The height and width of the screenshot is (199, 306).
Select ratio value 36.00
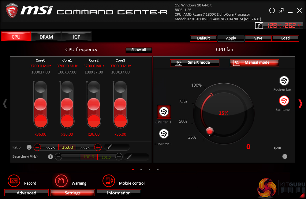click(x=67, y=147)
